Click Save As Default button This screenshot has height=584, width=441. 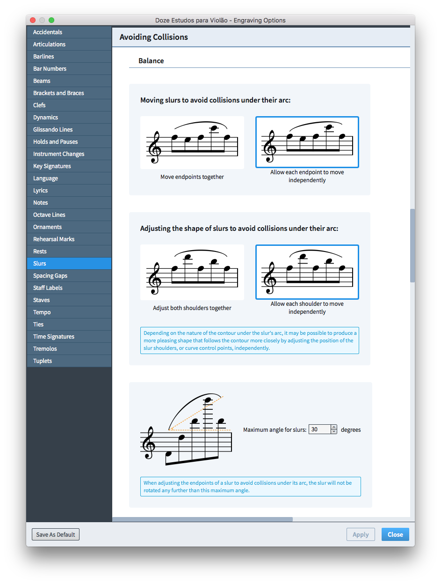coord(56,534)
